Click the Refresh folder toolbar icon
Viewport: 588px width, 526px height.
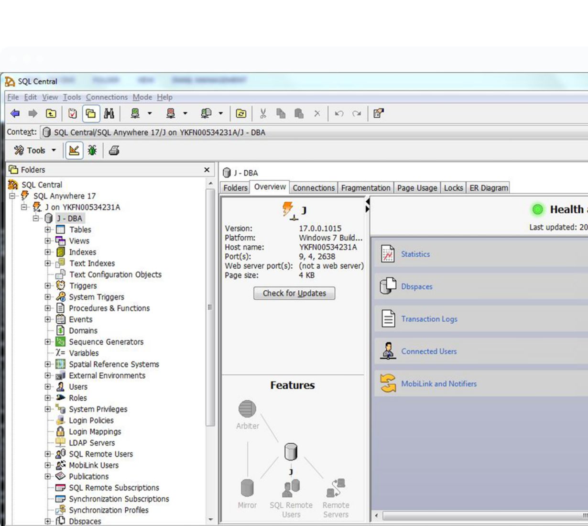(x=241, y=113)
